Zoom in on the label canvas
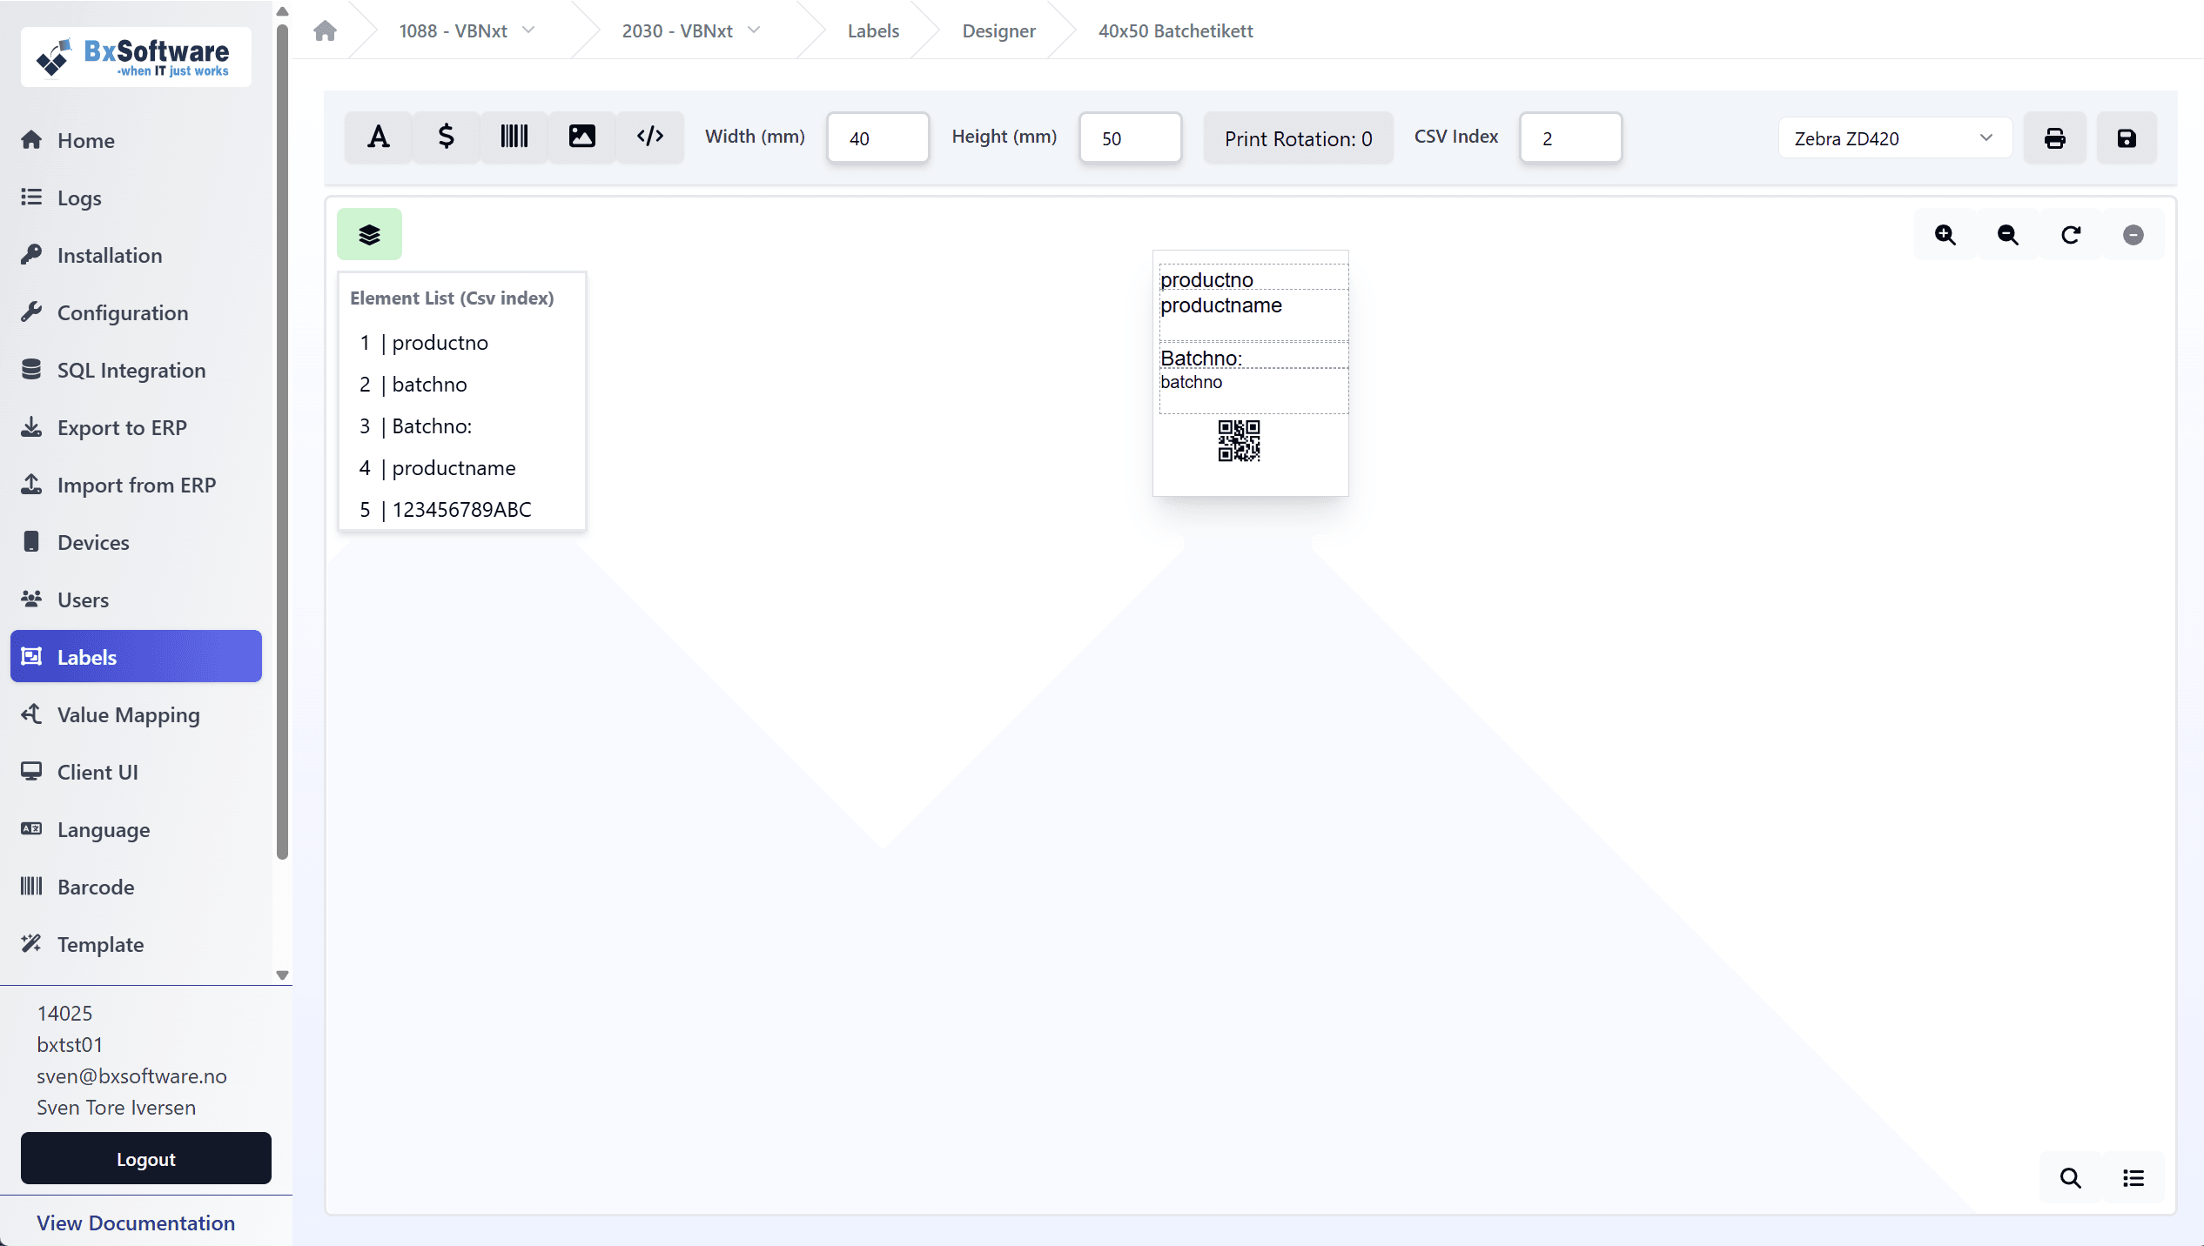Screen dimensions: 2204x1246 [x=1945, y=235]
